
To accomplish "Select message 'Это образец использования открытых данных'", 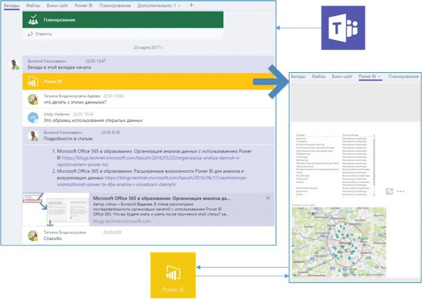I will 93,121.
